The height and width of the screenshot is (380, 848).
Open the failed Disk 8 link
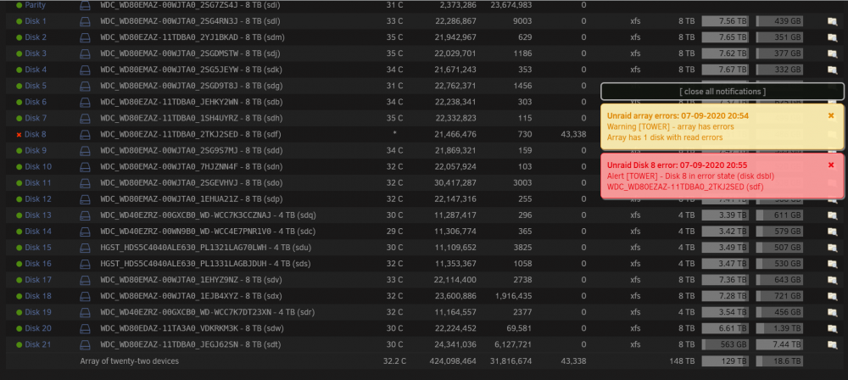click(36, 134)
